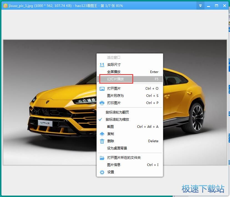Open the title bar dropdown arrow menu
This screenshot has height=197, width=230.
click(200, 5)
